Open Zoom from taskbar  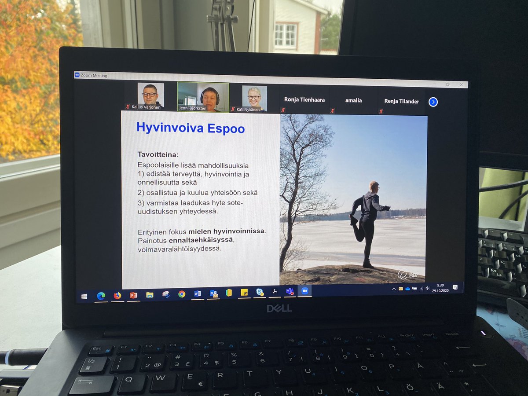coord(304,291)
